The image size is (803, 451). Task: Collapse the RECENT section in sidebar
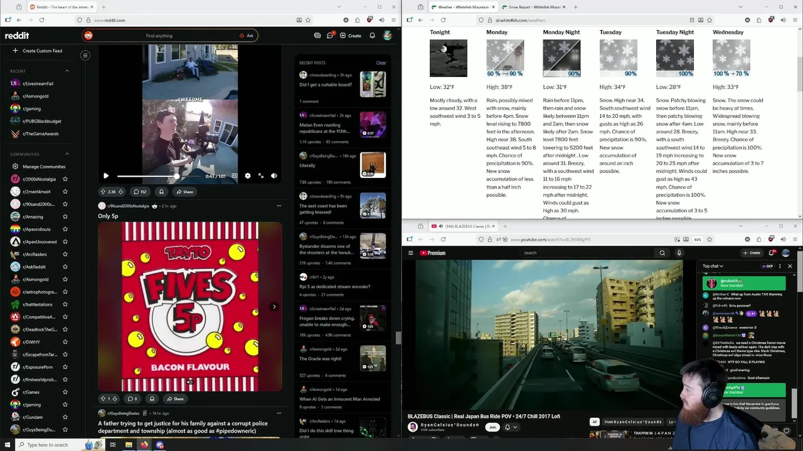tap(67, 71)
